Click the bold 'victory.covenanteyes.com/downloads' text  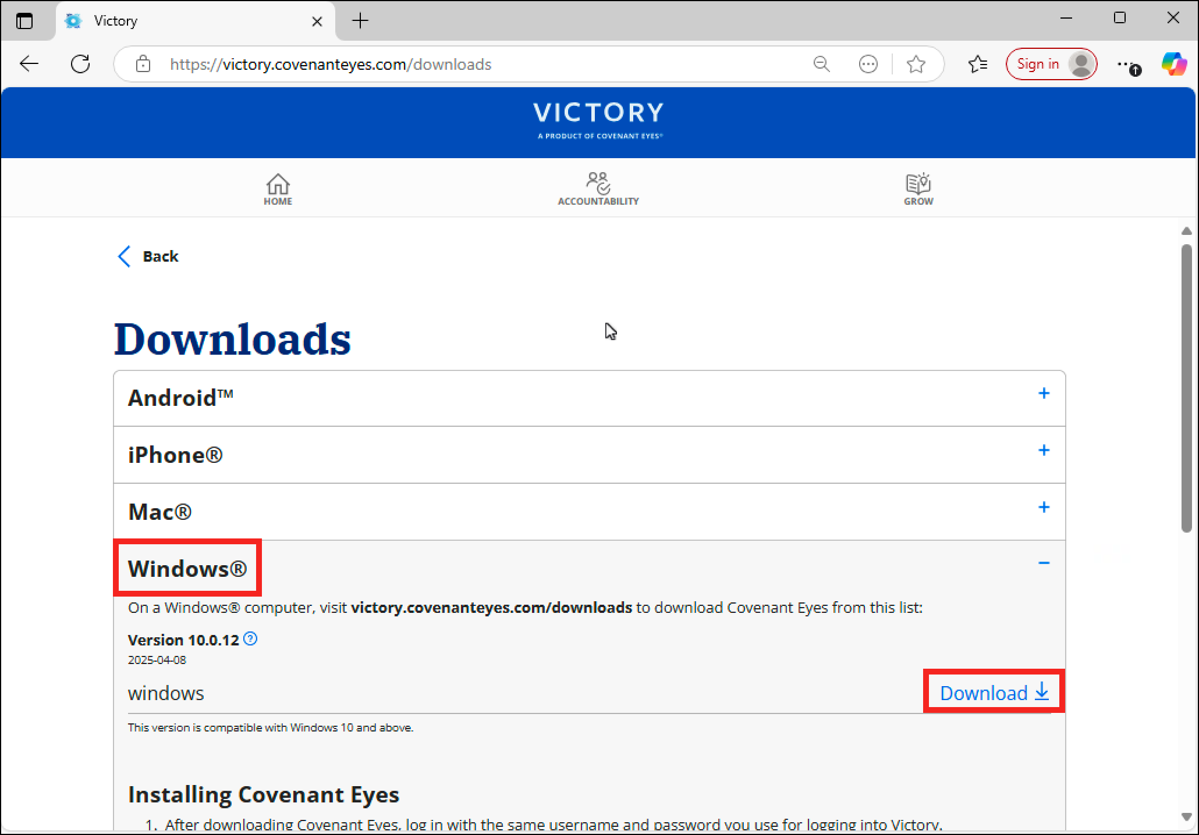point(492,608)
